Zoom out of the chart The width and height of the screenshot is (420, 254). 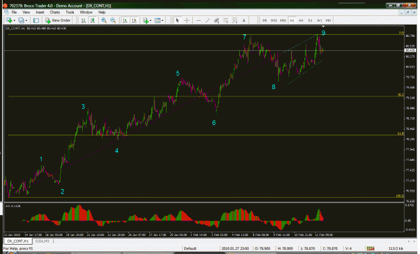tap(113, 20)
